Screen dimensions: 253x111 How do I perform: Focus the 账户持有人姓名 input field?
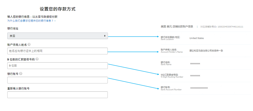point(58,51)
